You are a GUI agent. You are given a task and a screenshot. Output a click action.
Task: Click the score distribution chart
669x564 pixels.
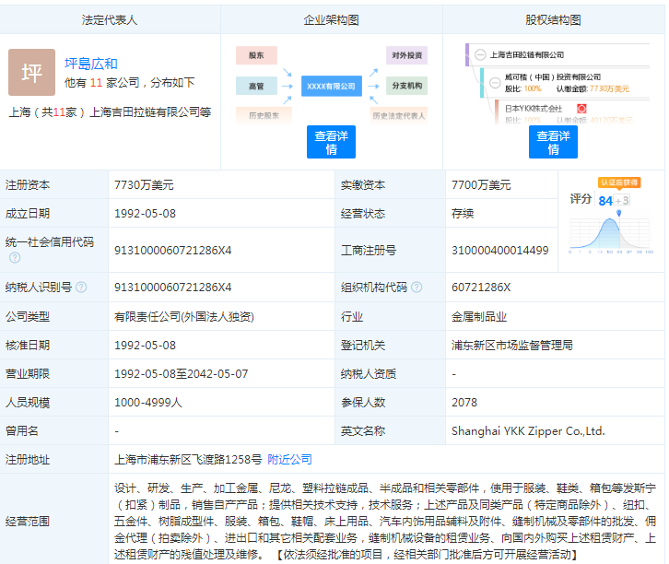coord(611,234)
